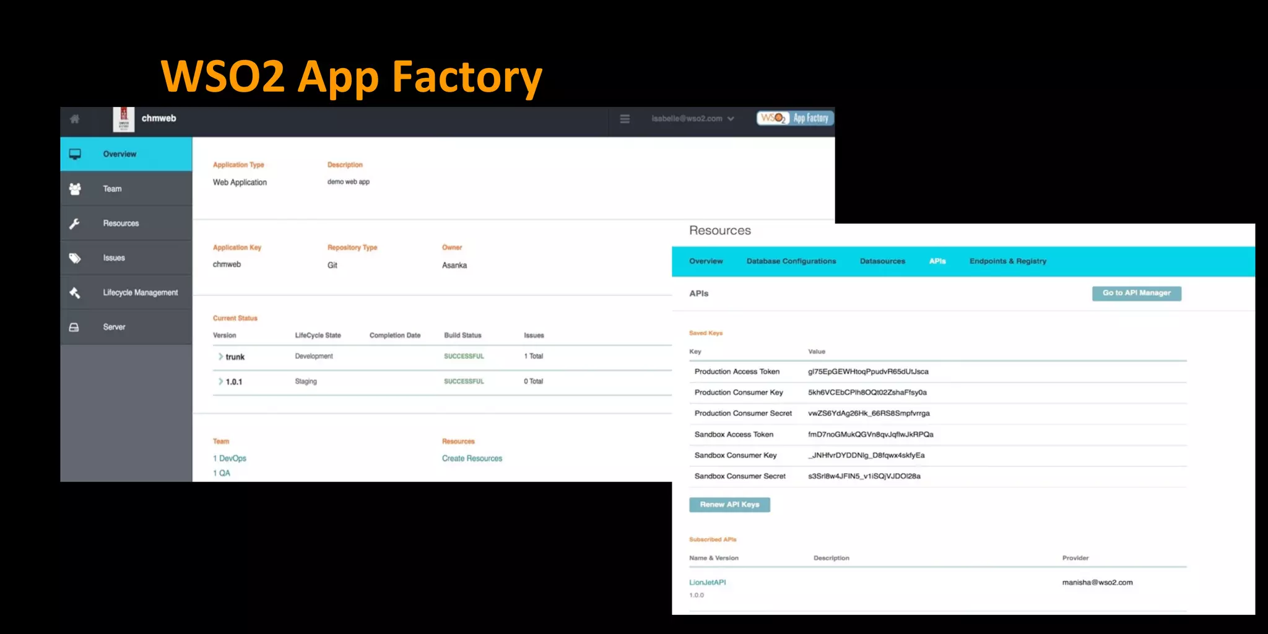This screenshot has width=1268, height=634.
Task: Click the Git repository type value
Action: 332,266
